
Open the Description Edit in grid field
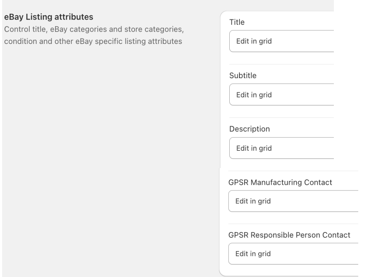click(282, 148)
